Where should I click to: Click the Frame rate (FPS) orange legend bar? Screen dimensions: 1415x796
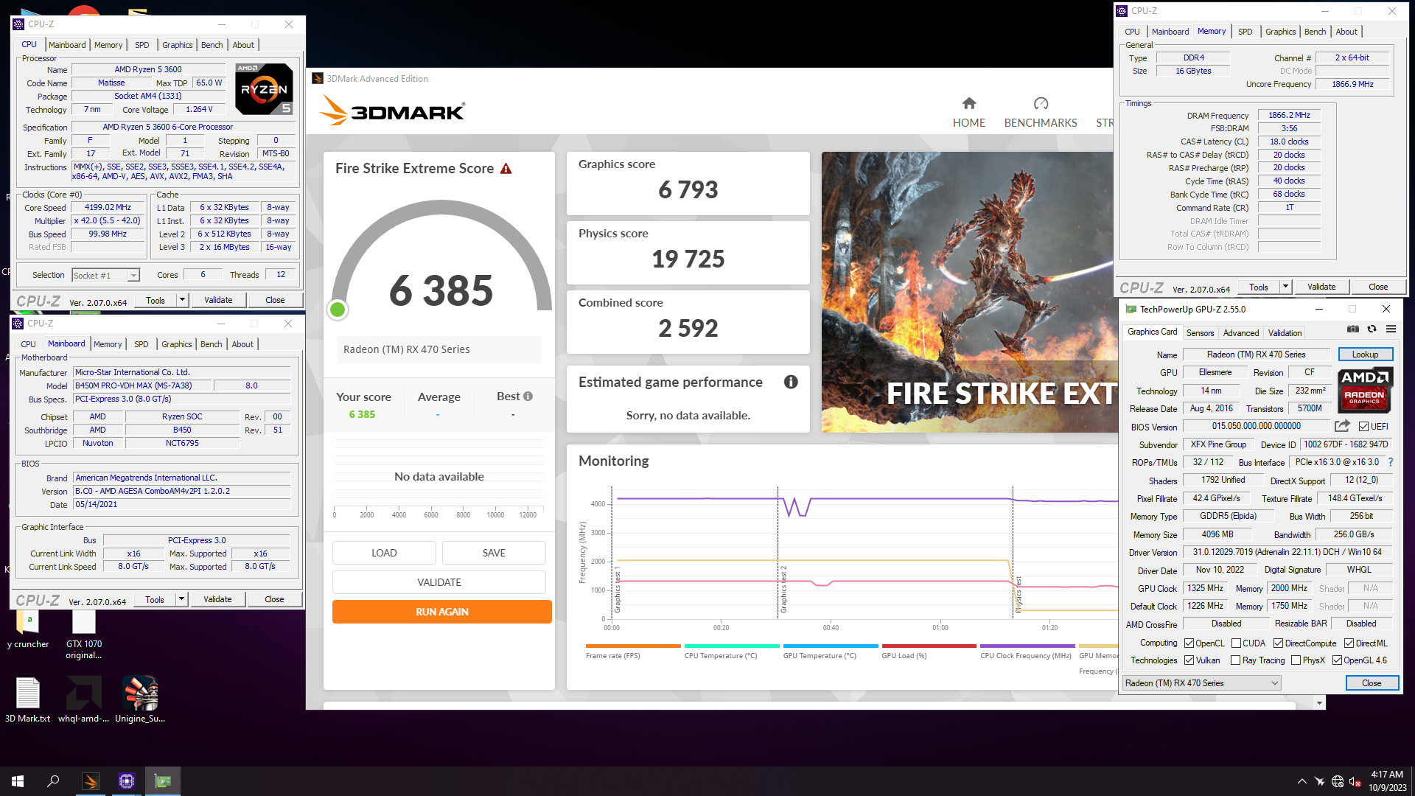click(633, 646)
